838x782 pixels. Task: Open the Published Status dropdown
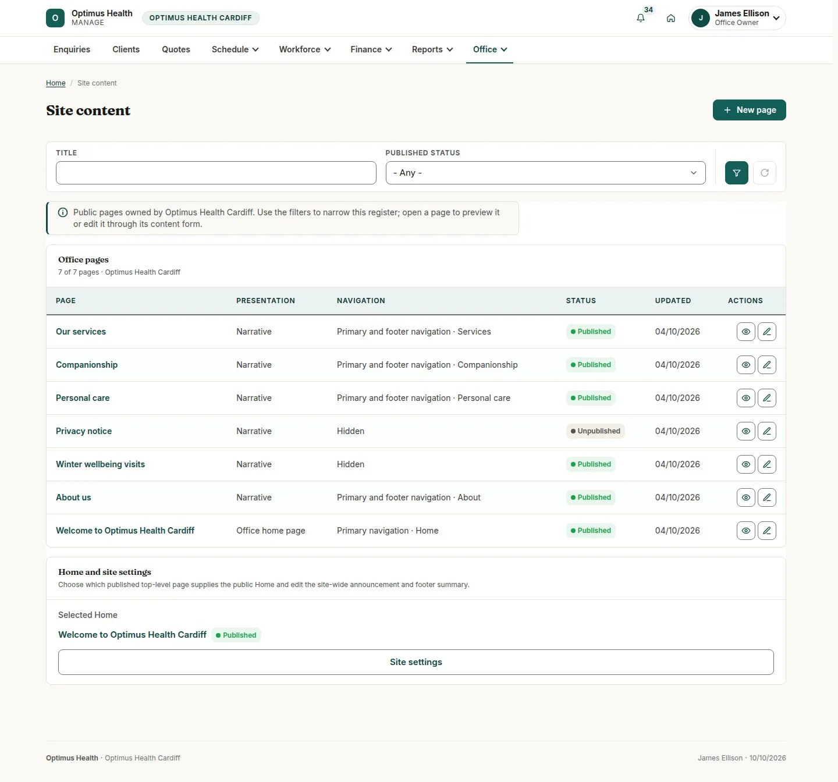[x=545, y=173]
